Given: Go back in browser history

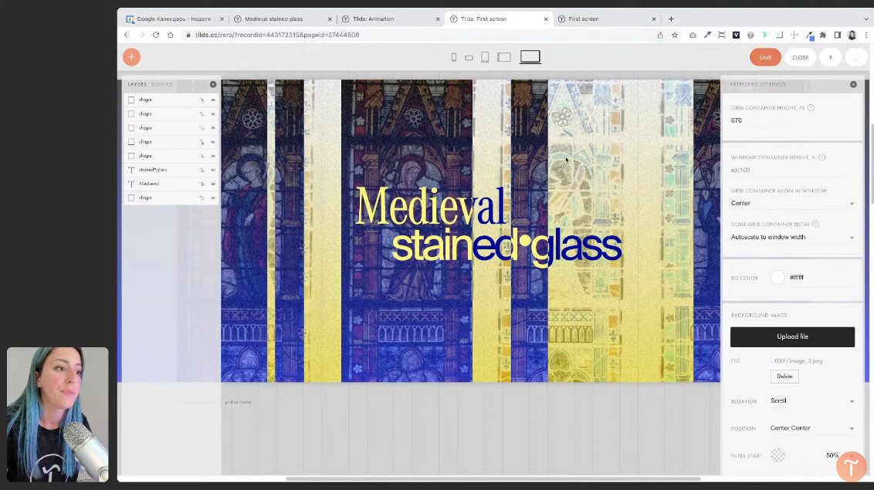Looking at the screenshot, I should (x=127, y=35).
